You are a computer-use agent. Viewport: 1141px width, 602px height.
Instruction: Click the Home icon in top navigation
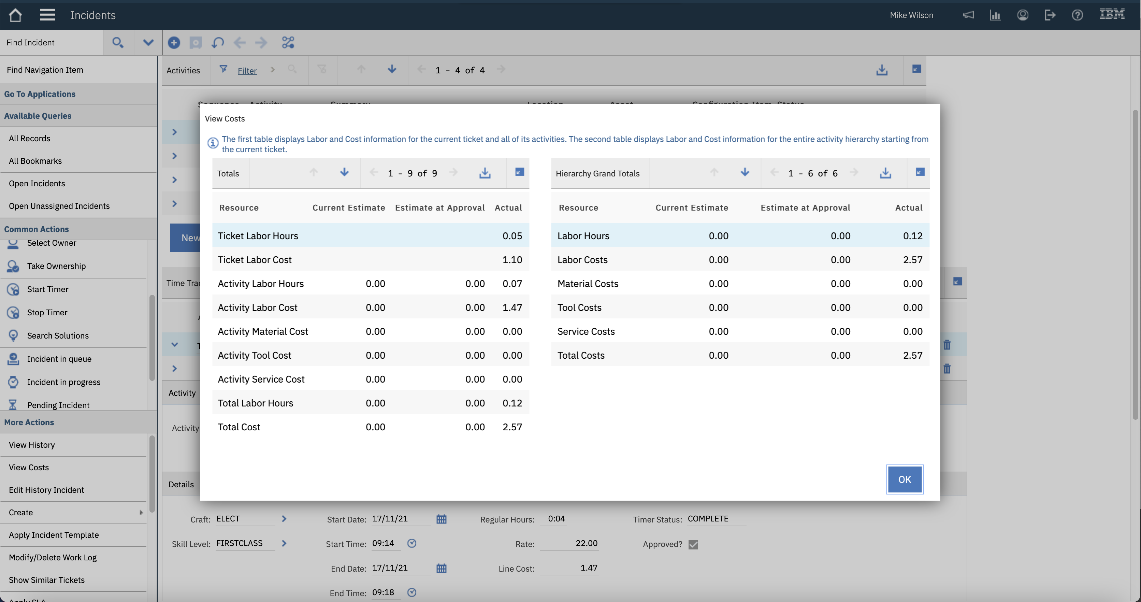pos(15,15)
